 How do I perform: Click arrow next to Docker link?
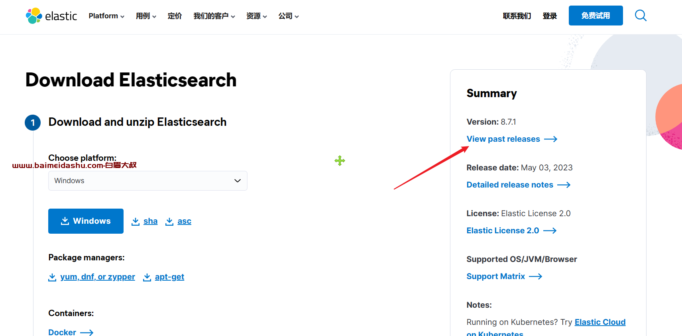87,332
